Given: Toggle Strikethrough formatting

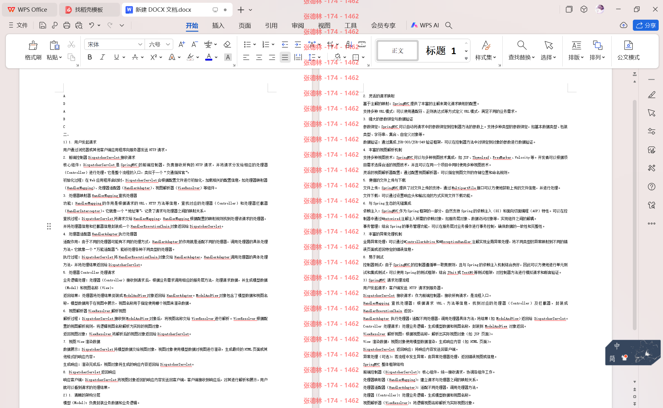Looking at the screenshot, I should 135,57.
